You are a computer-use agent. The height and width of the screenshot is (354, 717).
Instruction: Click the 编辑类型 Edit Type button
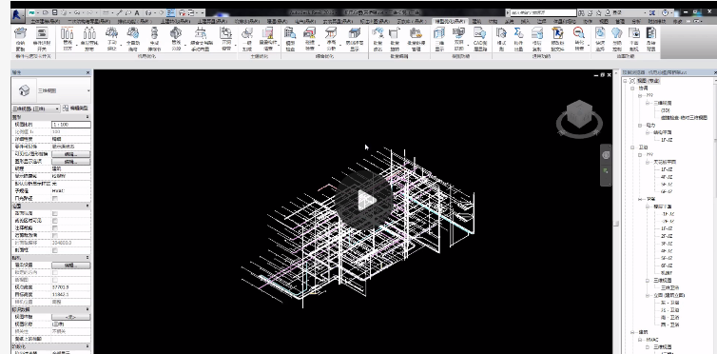[x=76, y=108]
